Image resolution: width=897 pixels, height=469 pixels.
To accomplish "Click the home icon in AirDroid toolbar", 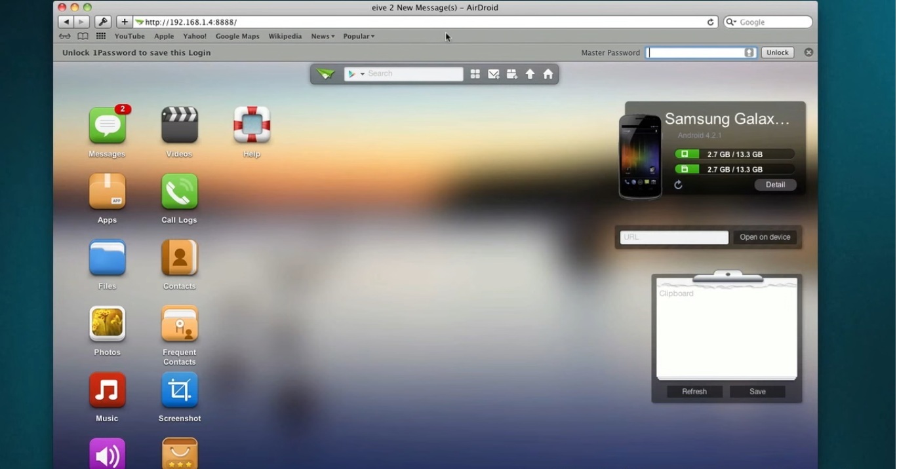I will [x=548, y=74].
